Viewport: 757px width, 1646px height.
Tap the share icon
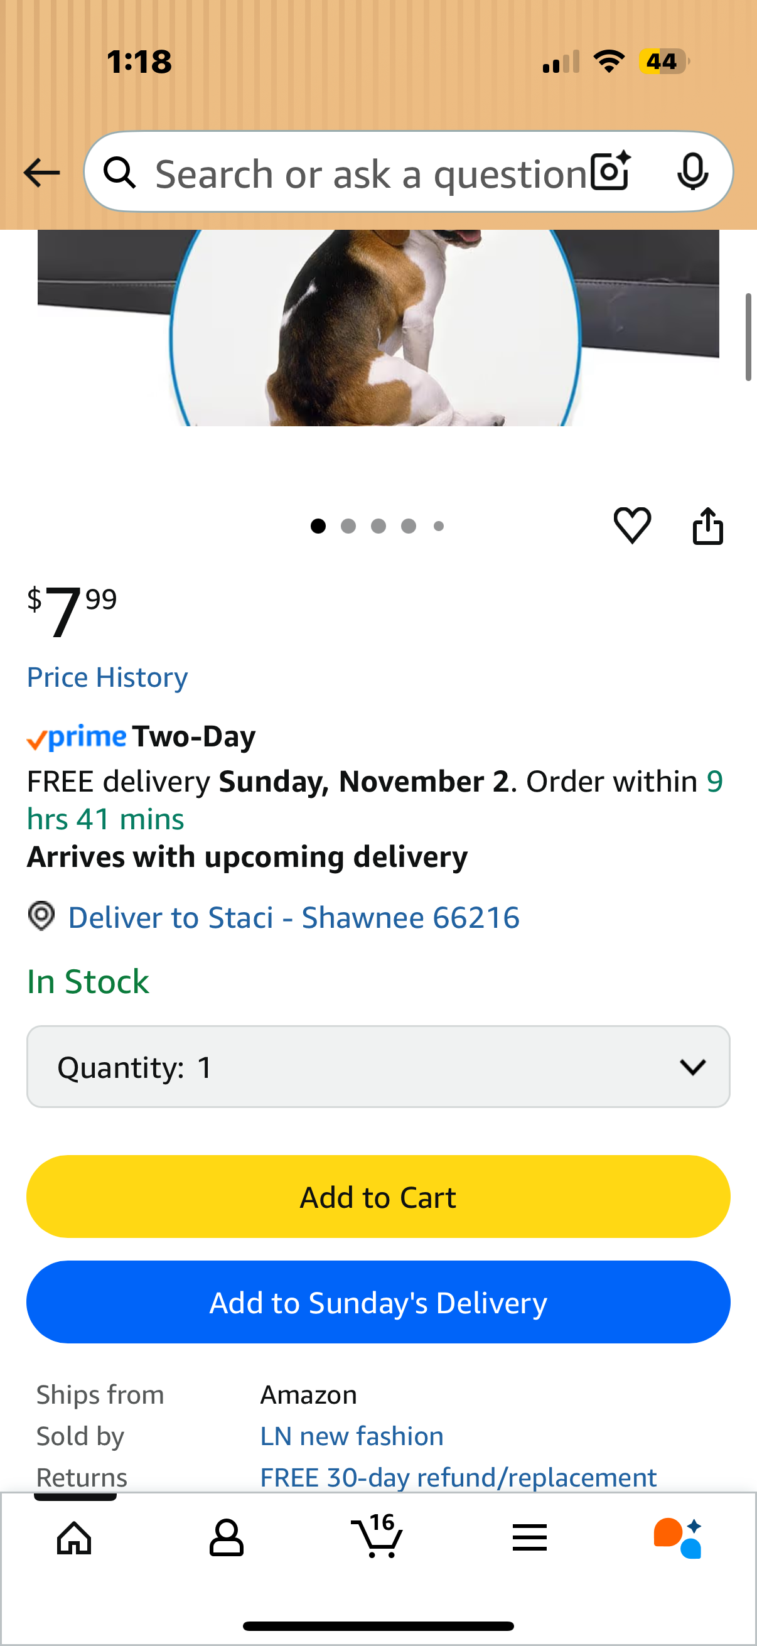tap(708, 526)
